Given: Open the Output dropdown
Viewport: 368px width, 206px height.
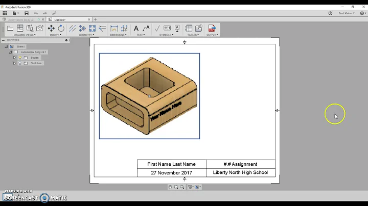Looking at the screenshot, I should (212, 35).
